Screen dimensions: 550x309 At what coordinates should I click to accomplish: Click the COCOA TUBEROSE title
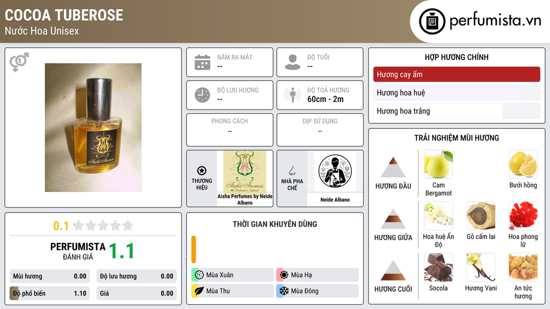pyautogui.click(x=64, y=15)
